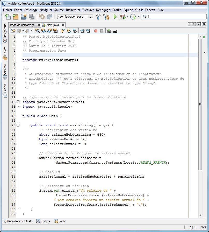Show the list of opened documents
Image resolution: width=209 pixels, height=232 pixels.
[x=199, y=24]
